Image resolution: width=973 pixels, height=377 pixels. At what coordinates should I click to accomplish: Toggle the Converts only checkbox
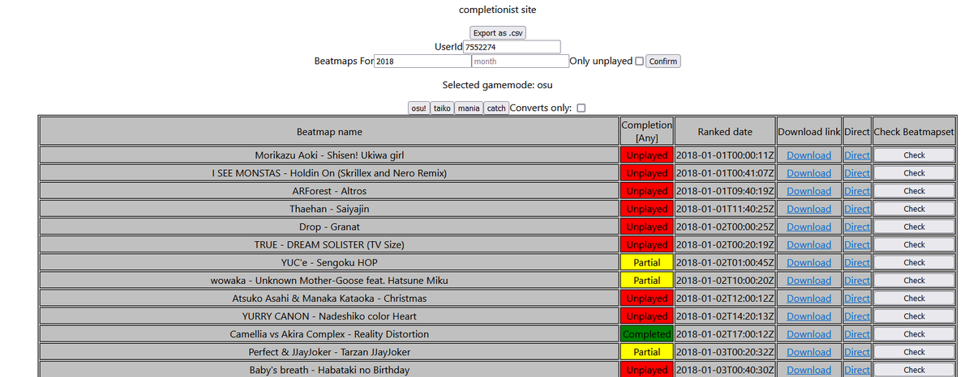(581, 108)
